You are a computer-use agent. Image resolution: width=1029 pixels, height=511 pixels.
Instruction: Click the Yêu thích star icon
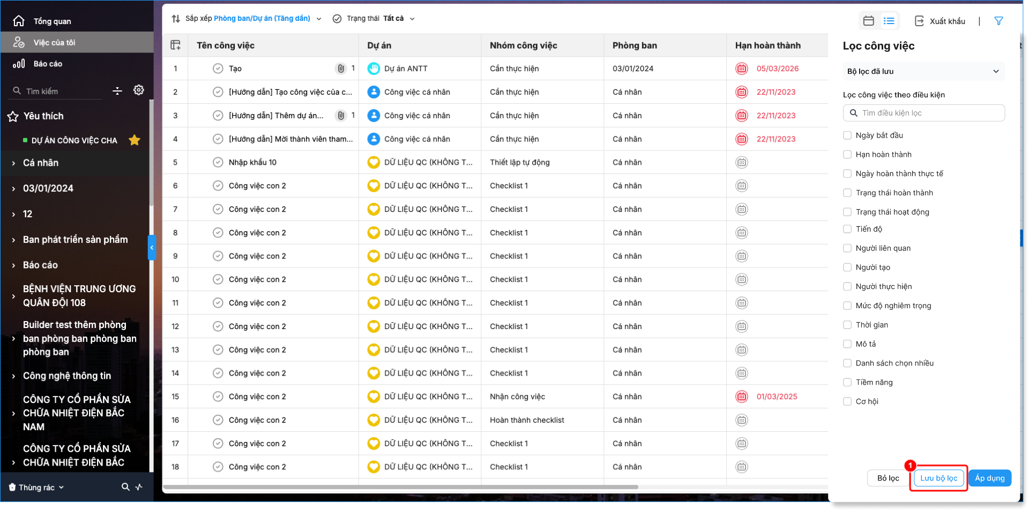pyautogui.click(x=13, y=116)
